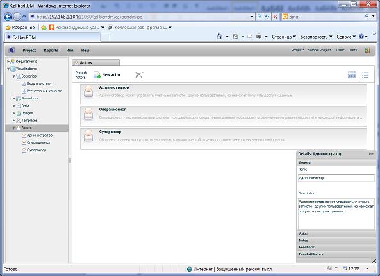Delete selected actor with the X icon
Image resolution: width=380 pixels, height=276 pixels.
point(139,74)
